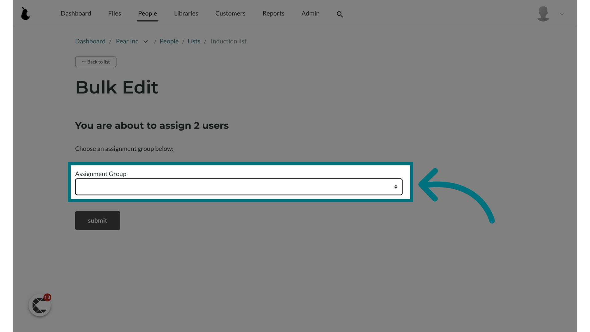Click the notification badge on chat icon

(47, 297)
